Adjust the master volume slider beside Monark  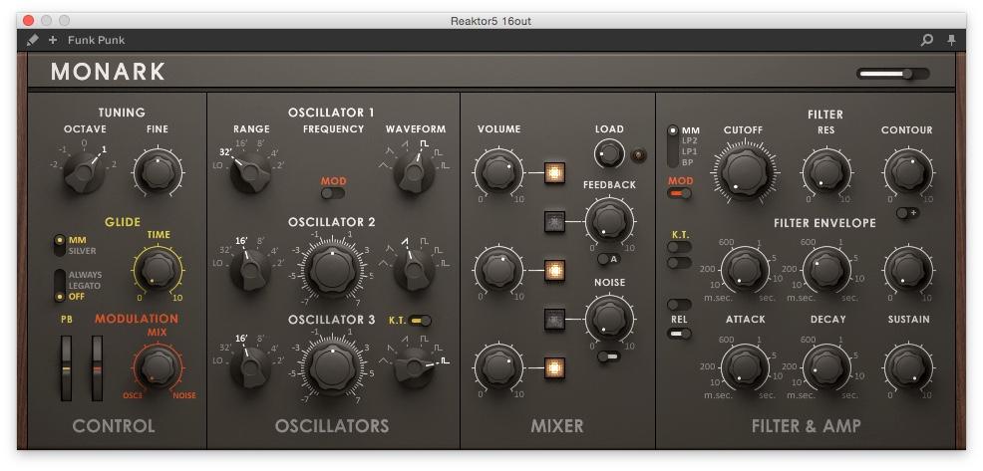point(892,74)
